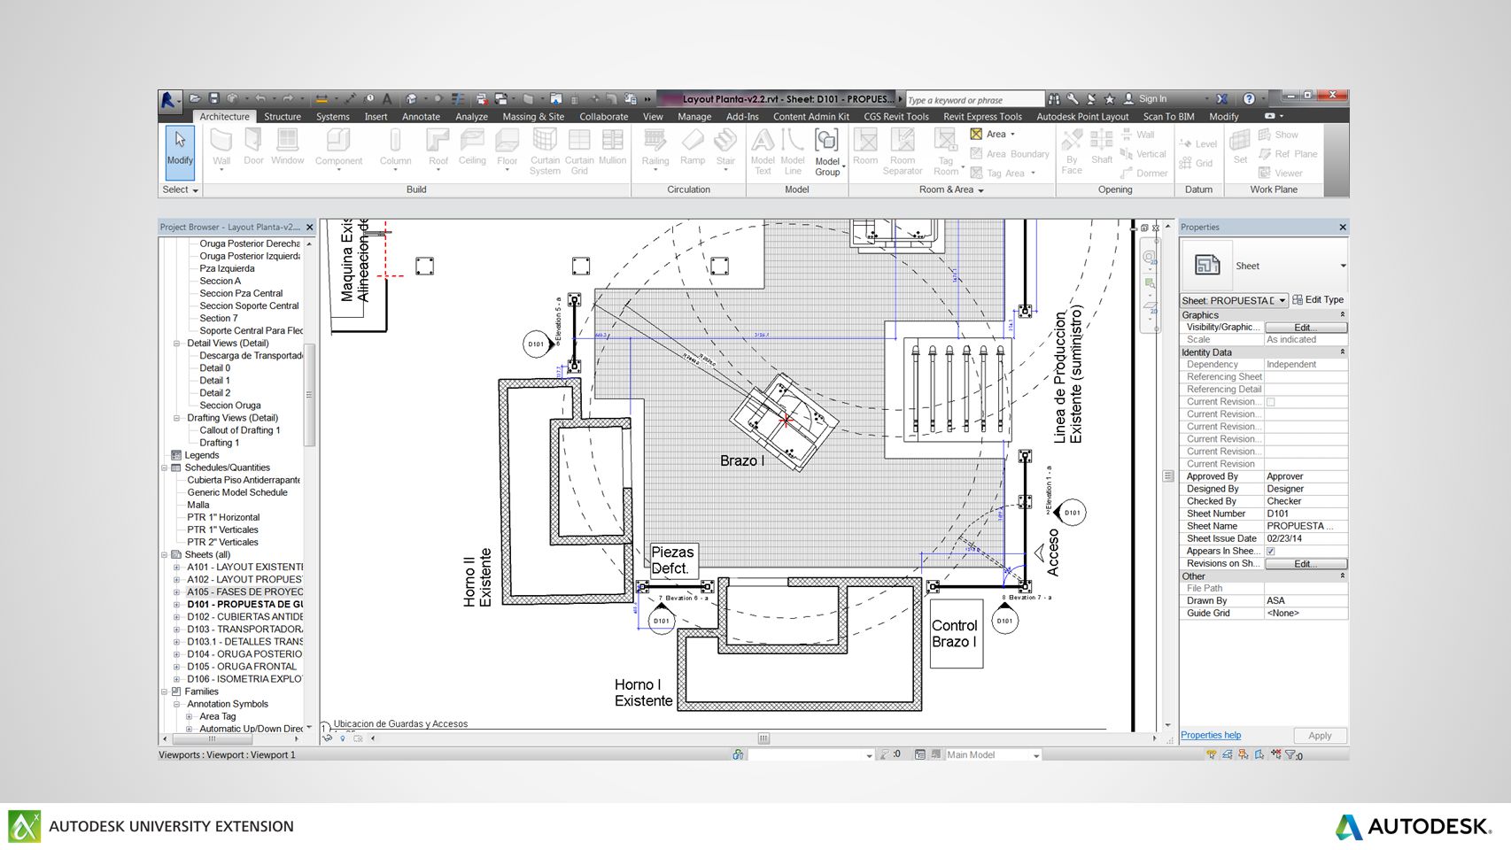Toggle the Appears In Sheet List checkbox
Screen dimensions: 1511x850
pyautogui.click(x=1271, y=551)
